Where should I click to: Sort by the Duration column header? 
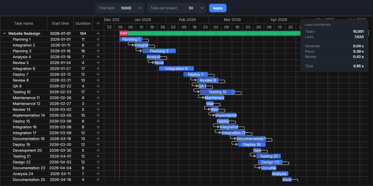83,23
